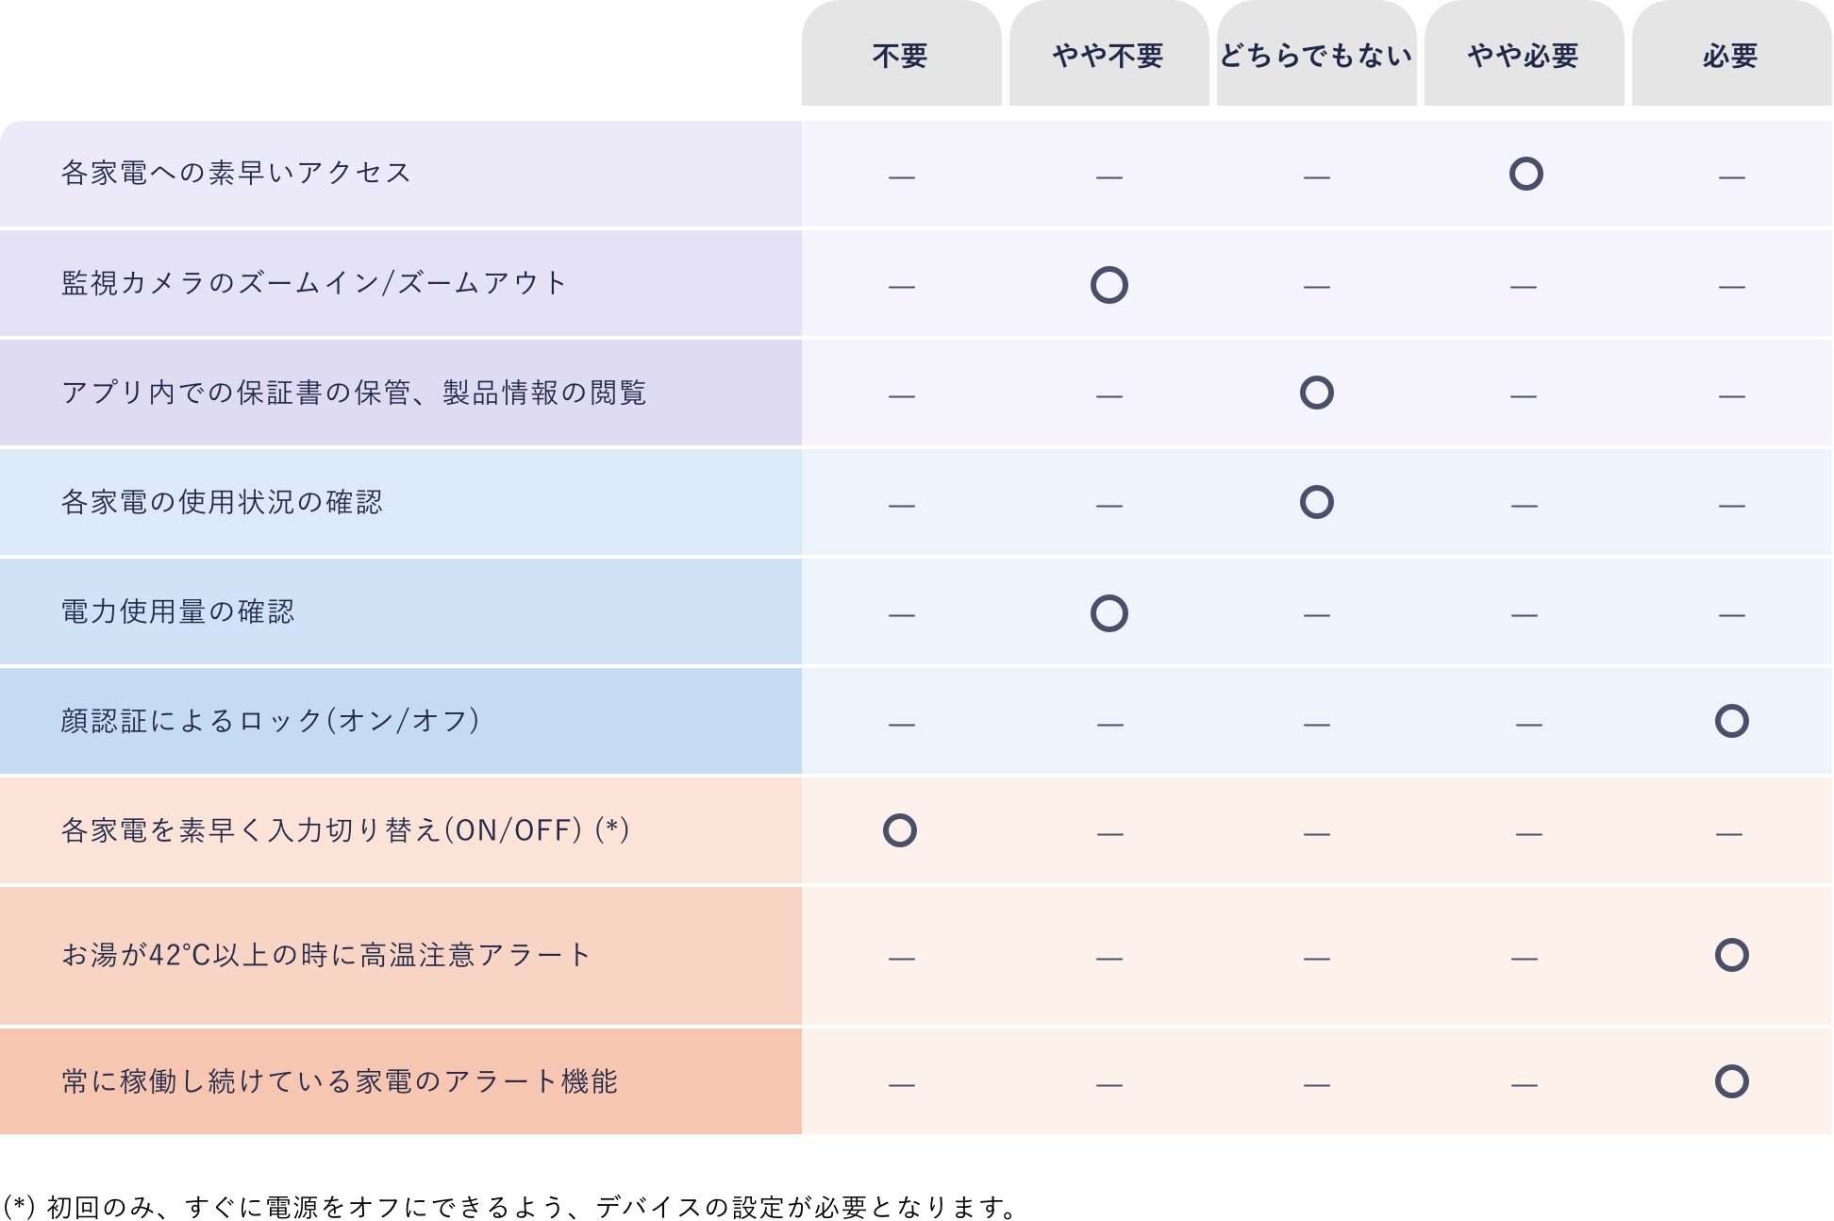The height and width of the screenshot is (1221, 1834).
Task: Click the 各家電への素早いアクセス row label
Action: (x=236, y=174)
